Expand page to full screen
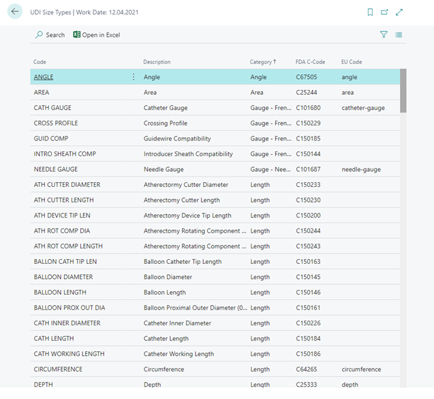434x399 pixels. pos(399,12)
